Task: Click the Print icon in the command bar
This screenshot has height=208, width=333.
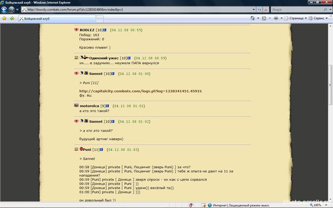Action: coord(276,18)
